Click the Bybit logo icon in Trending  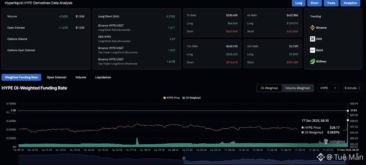[312, 50]
